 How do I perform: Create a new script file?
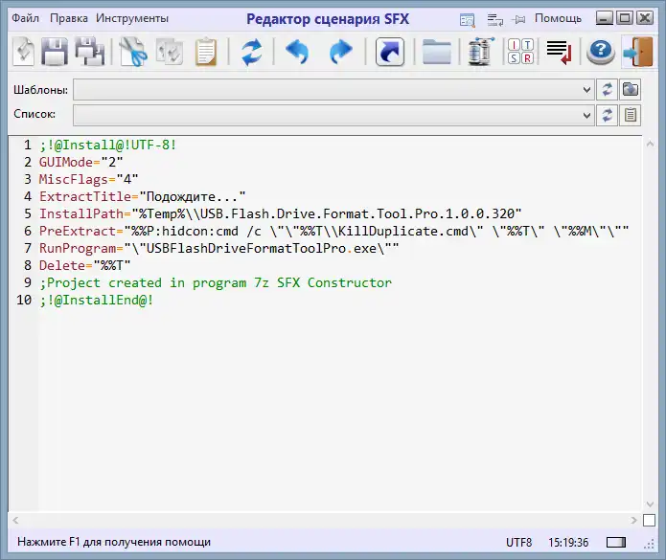23,52
